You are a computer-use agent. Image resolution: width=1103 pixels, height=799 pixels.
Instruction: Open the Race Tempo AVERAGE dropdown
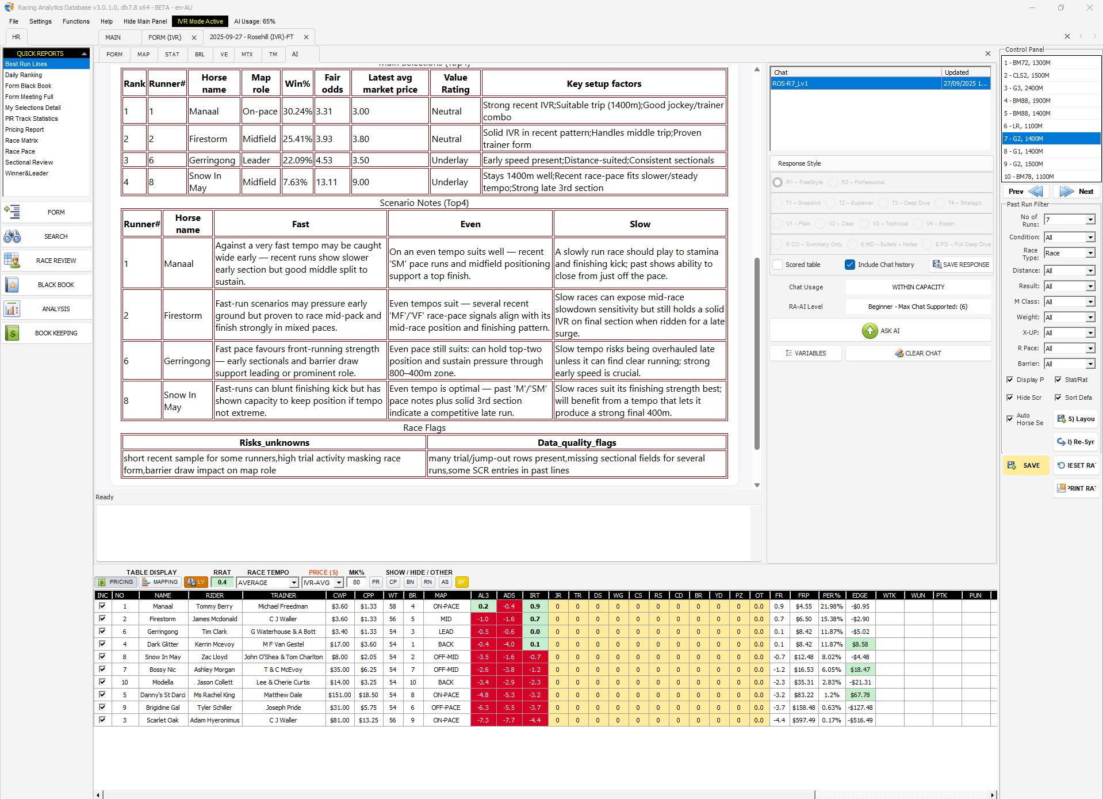[x=293, y=583]
